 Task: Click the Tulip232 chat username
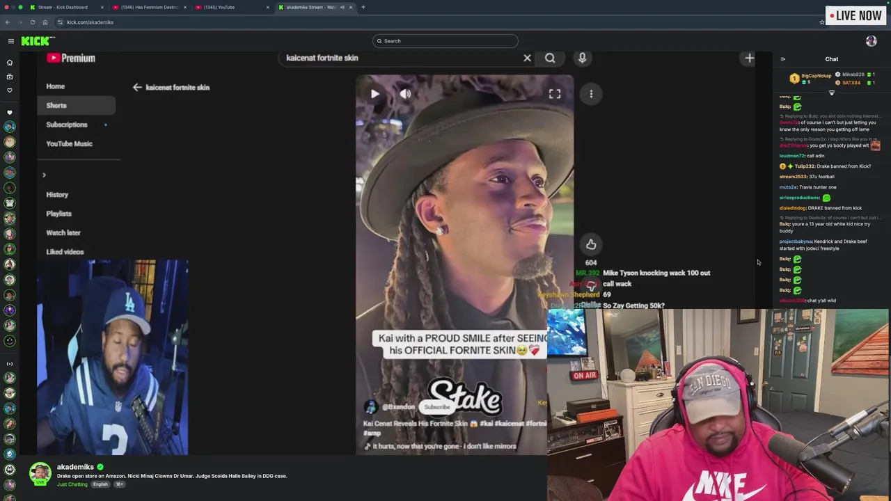pos(804,166)
